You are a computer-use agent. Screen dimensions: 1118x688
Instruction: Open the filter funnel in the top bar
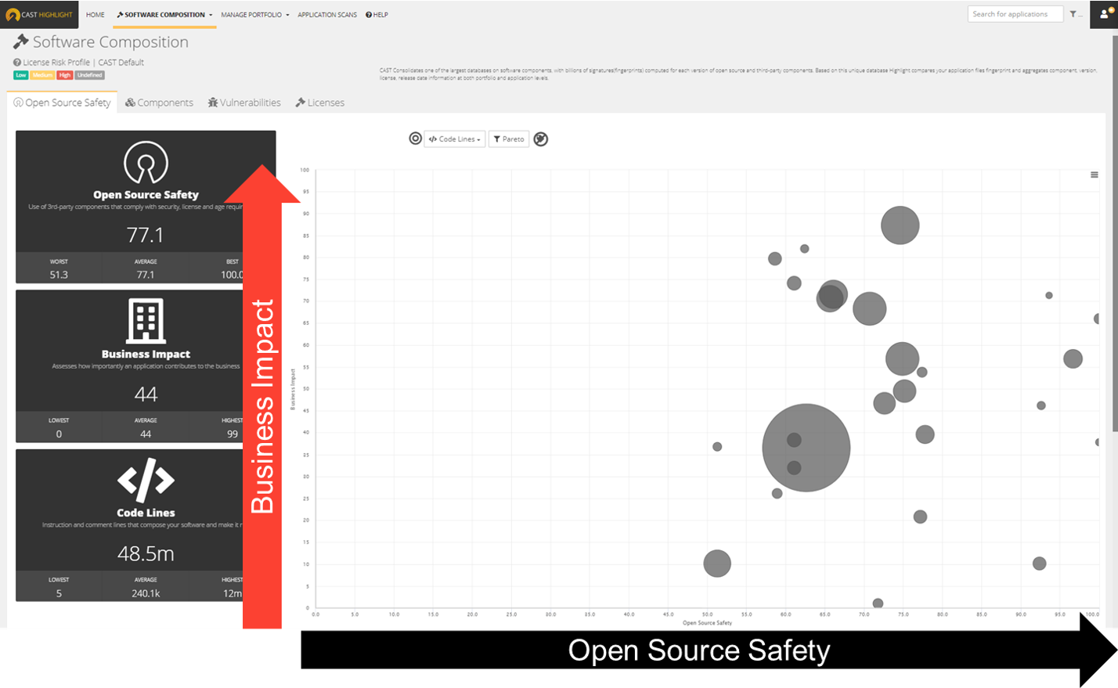[1073, 14]
